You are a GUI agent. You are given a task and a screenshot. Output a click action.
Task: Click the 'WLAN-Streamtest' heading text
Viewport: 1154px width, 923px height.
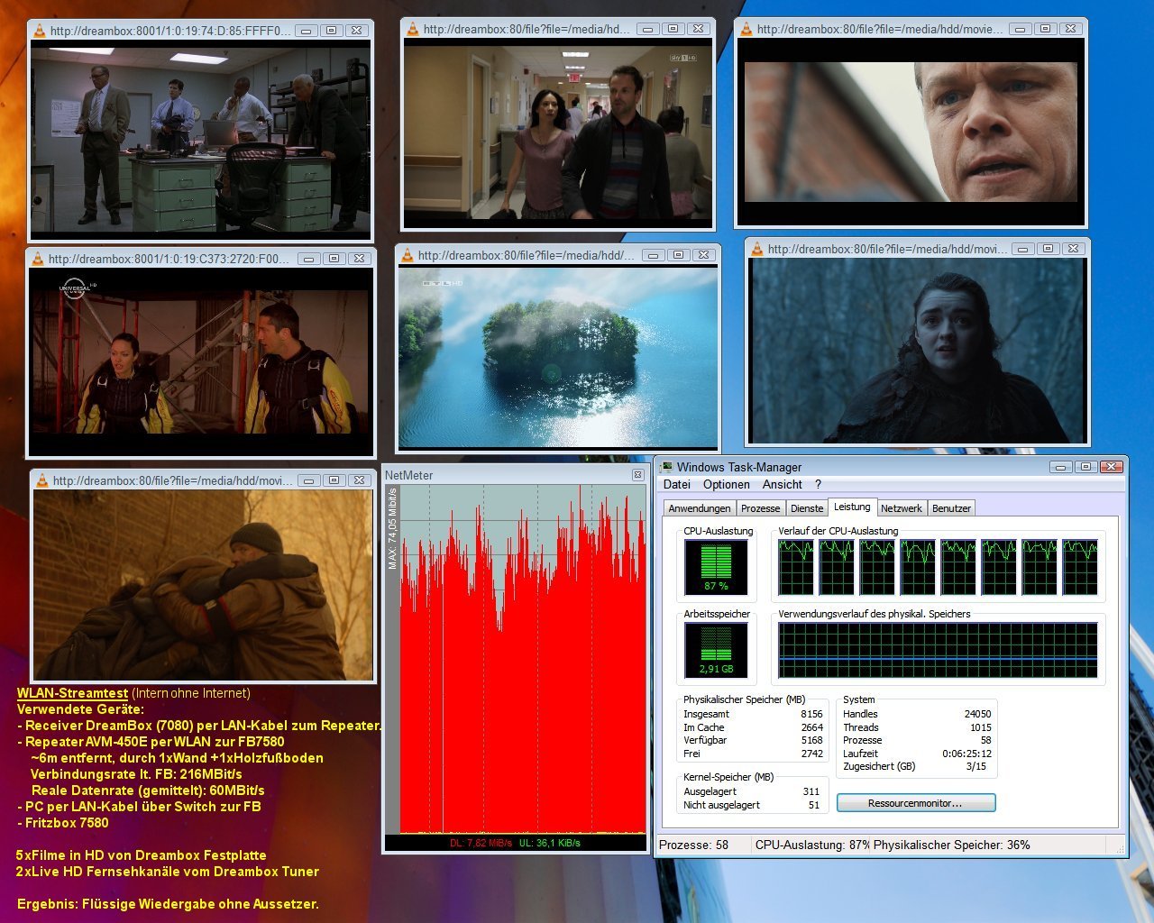pyautogui.click(x=72, y=693)
